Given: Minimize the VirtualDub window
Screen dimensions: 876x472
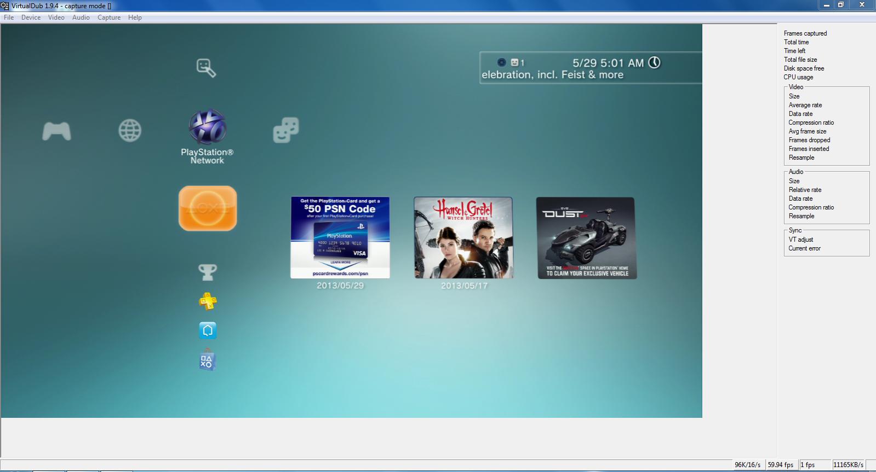Looking at the screenshot, I should (x=826, y=4).
